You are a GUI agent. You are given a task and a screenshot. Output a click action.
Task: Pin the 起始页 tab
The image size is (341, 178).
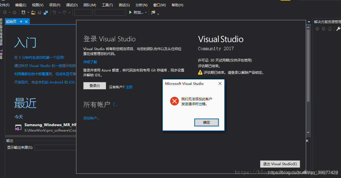click(21, 22)
